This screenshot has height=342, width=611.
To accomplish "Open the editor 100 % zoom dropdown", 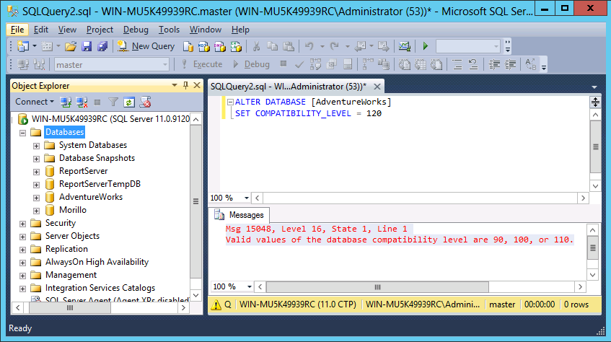I will tap(246, 198).
